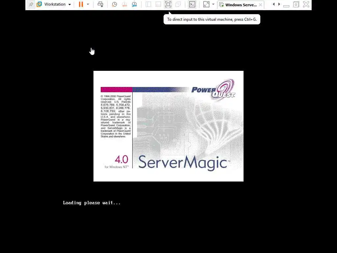Click the ServerMagic splash screen
This screenshot has height=253, width=337.
point(168,126)
